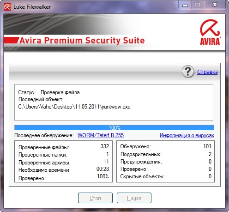Viewport: 229px width, 212px height.
Task: Click the question mark help icon
Action: coord(188,72)
